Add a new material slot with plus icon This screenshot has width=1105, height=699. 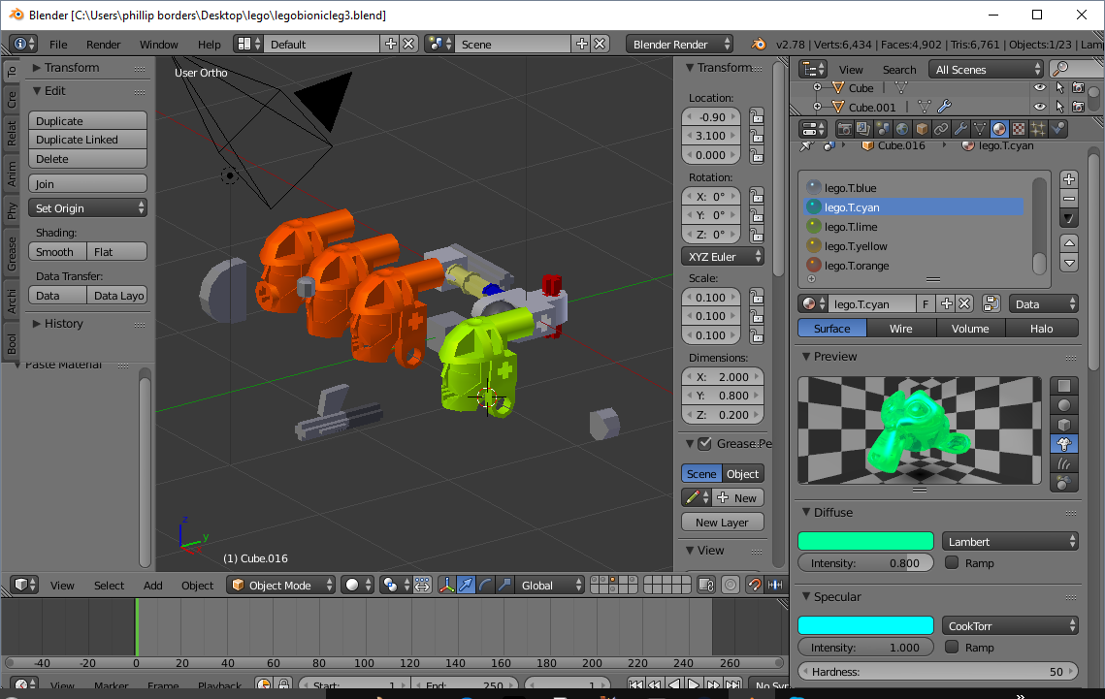tap(1069, 179)
